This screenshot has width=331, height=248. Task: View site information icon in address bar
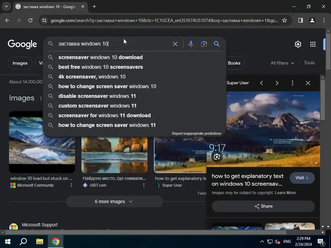tap(44, 20)
